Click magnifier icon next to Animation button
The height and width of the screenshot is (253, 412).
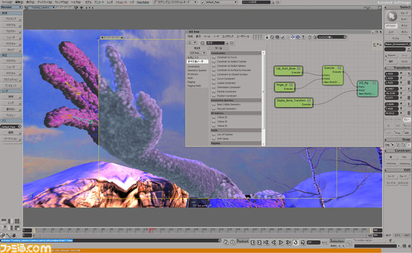pyautogui.click(x=349, y=243)
